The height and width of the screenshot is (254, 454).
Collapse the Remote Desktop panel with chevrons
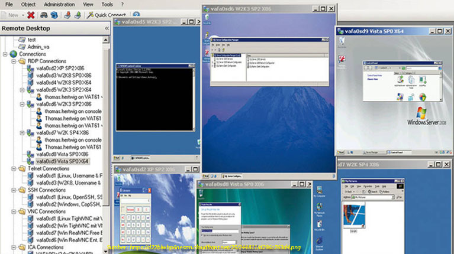tap(107, 28)
